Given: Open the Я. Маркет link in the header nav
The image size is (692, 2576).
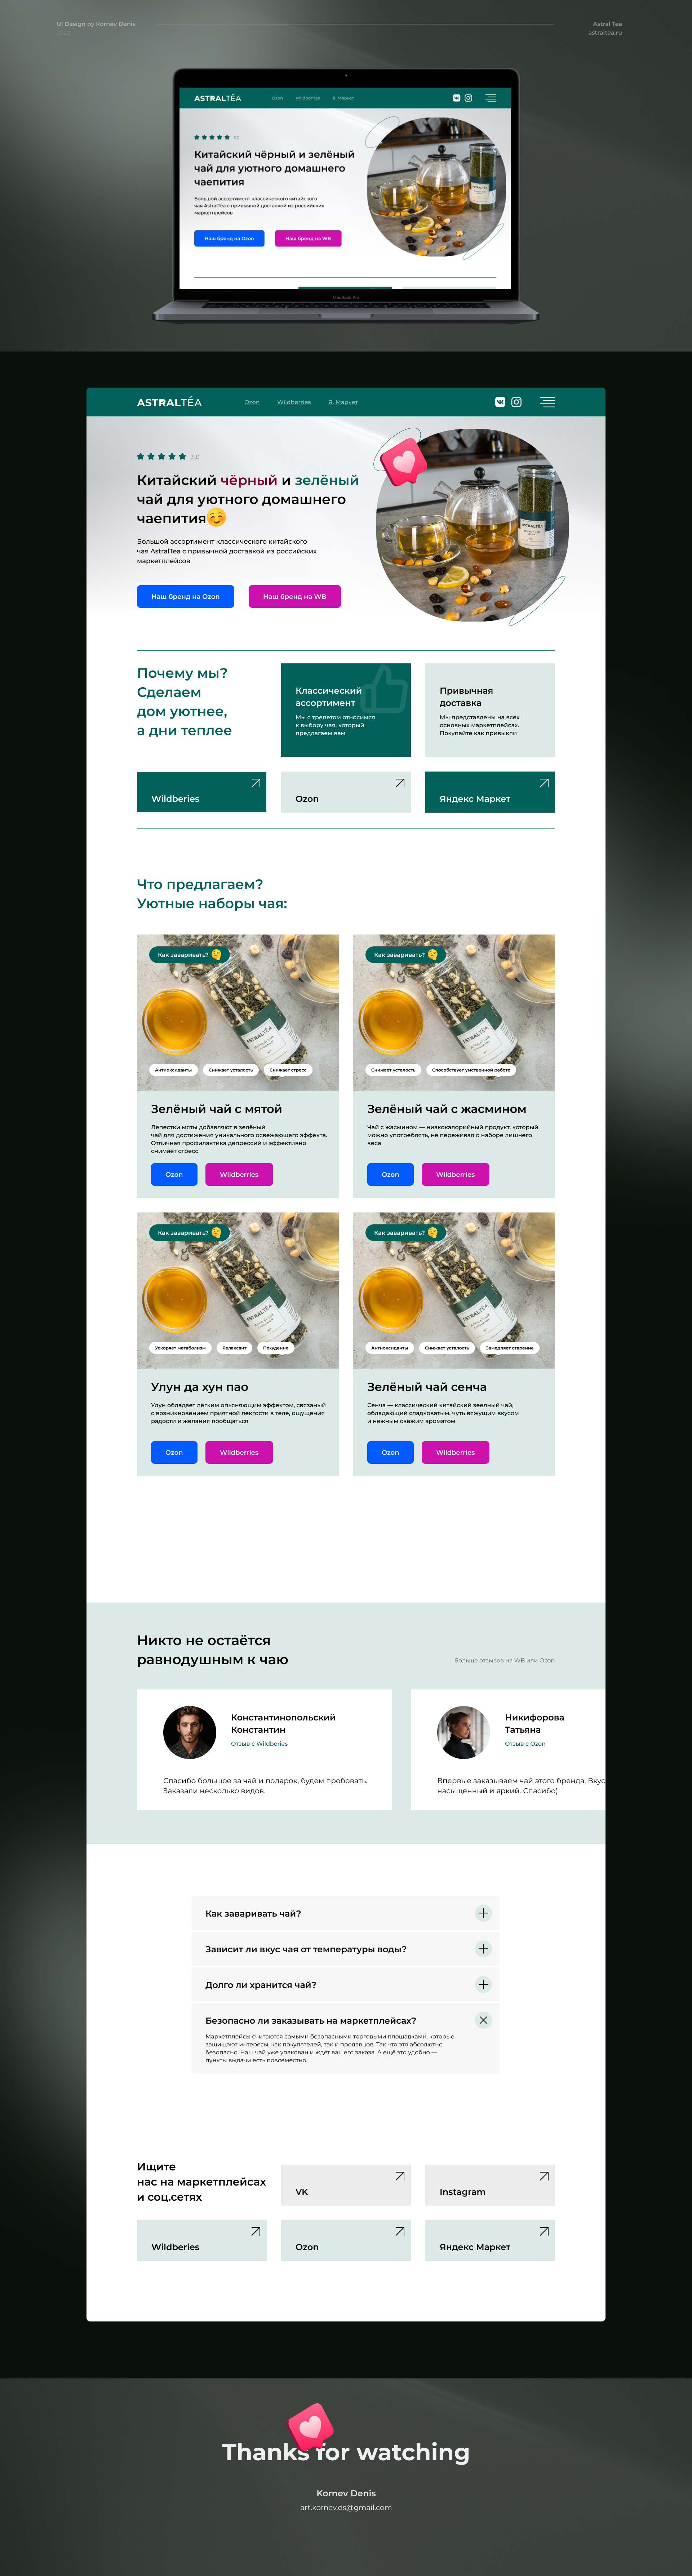Looking at the screenshot, I should click(343, 402).
